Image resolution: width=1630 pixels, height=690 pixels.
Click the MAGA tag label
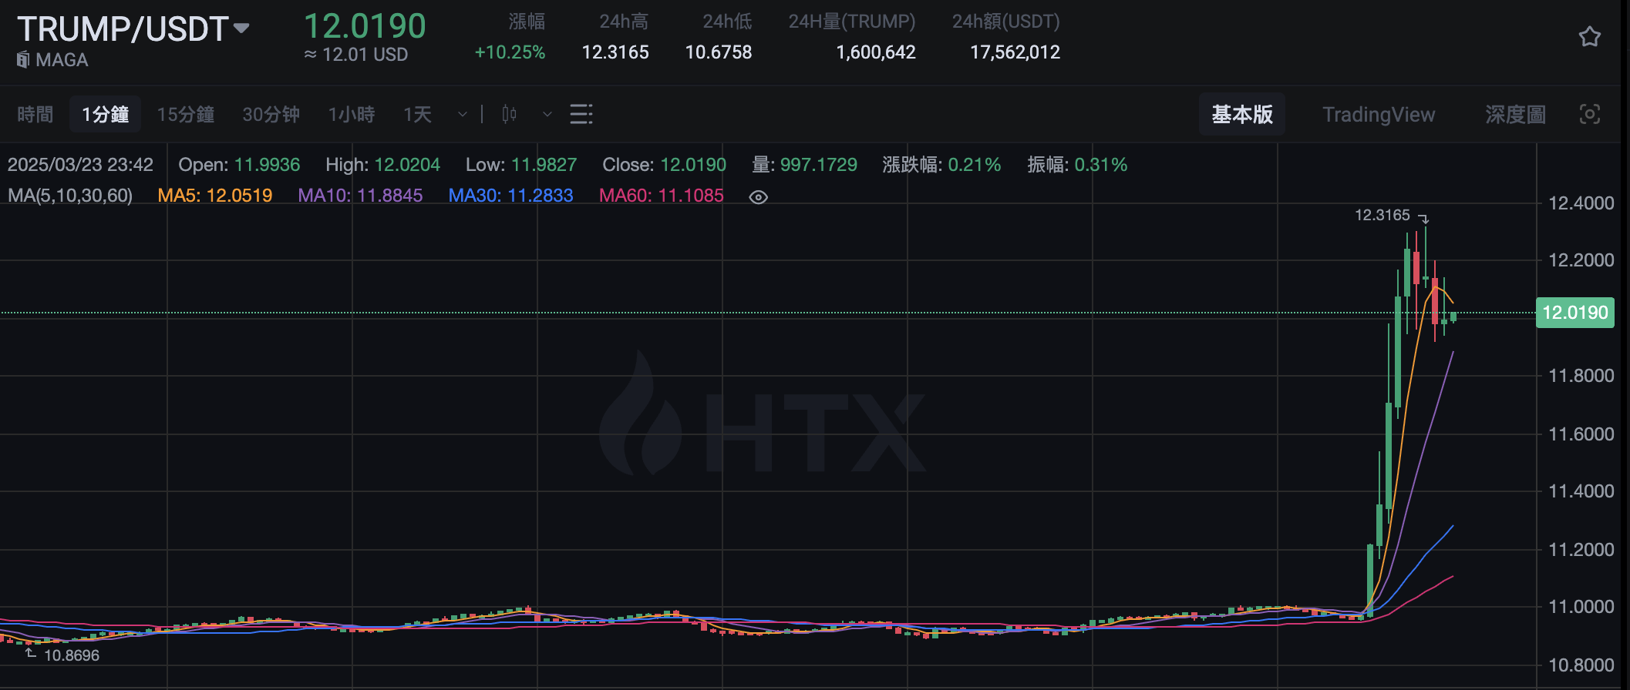pos(62,60)
